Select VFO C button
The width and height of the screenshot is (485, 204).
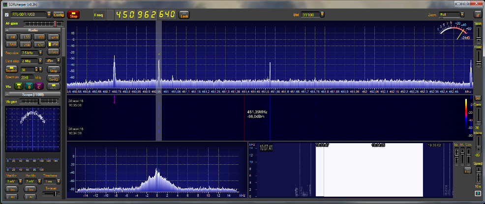tap(40, 86)
